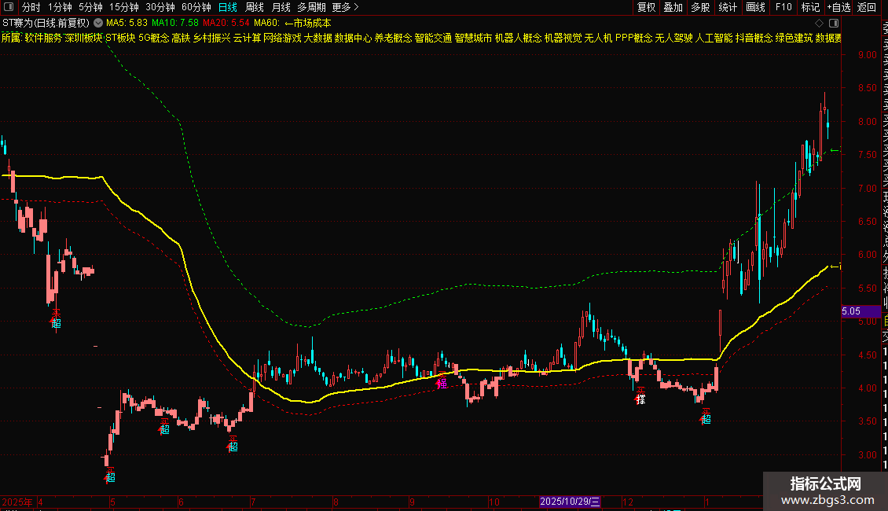The height and width of the screenshot is (511, 888).
Task: Switch to 周线 weekly chart
Action: coord(255,7)
